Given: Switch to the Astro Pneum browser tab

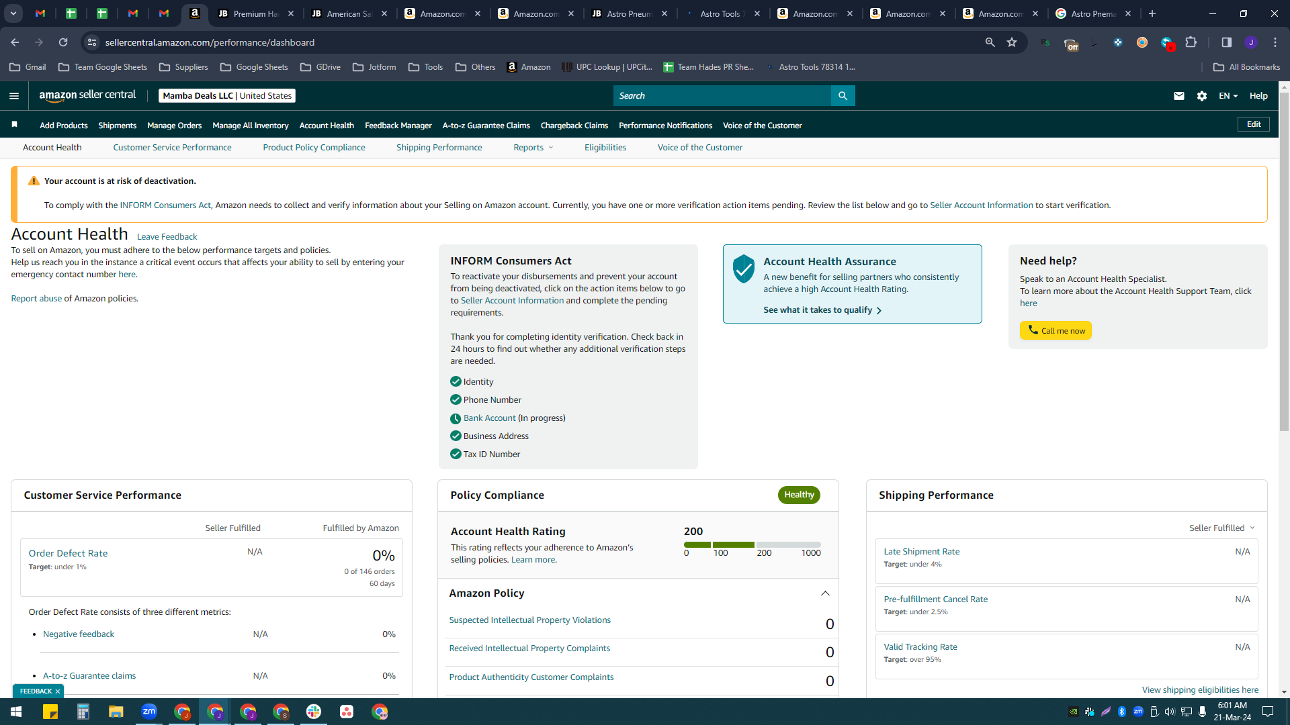Looking at the screenshot, I should click(x=629, y=13).
